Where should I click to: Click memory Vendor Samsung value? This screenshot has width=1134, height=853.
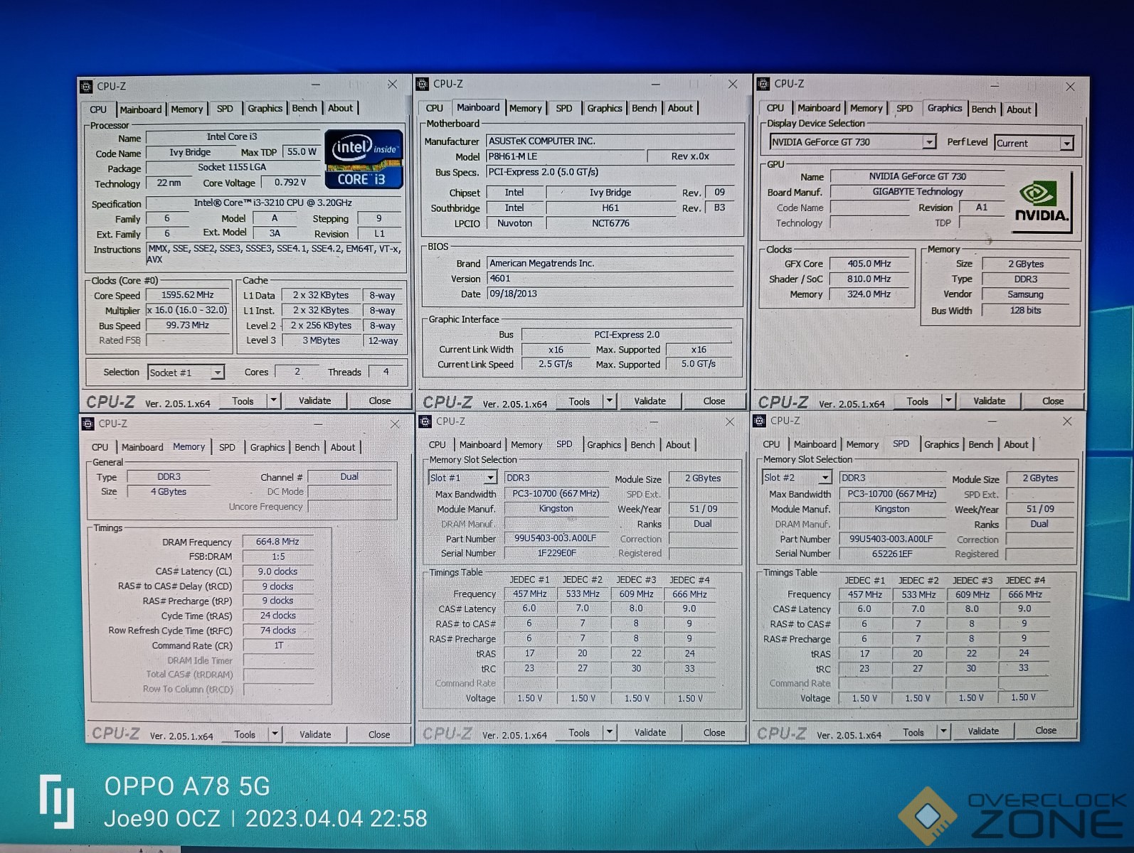pos(1025,294)
